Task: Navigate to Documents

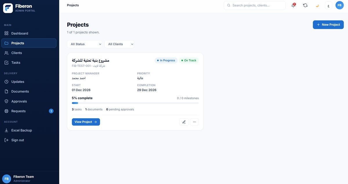Action: 29,91
